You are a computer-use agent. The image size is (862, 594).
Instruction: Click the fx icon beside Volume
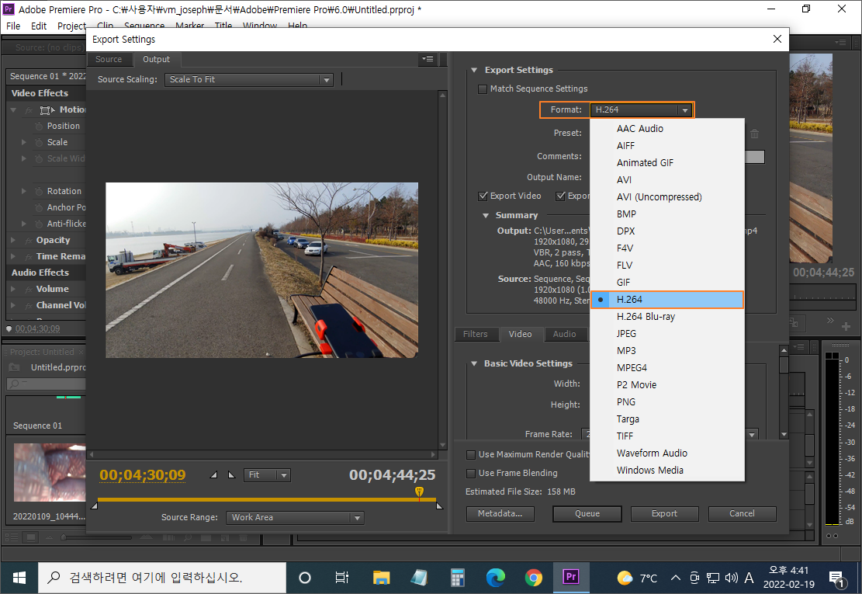(29, 290)
